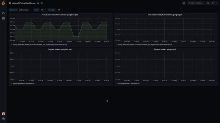Open the Last 5 minutes time picker
This screenshot has width=220, height=123.
[196, 3]
